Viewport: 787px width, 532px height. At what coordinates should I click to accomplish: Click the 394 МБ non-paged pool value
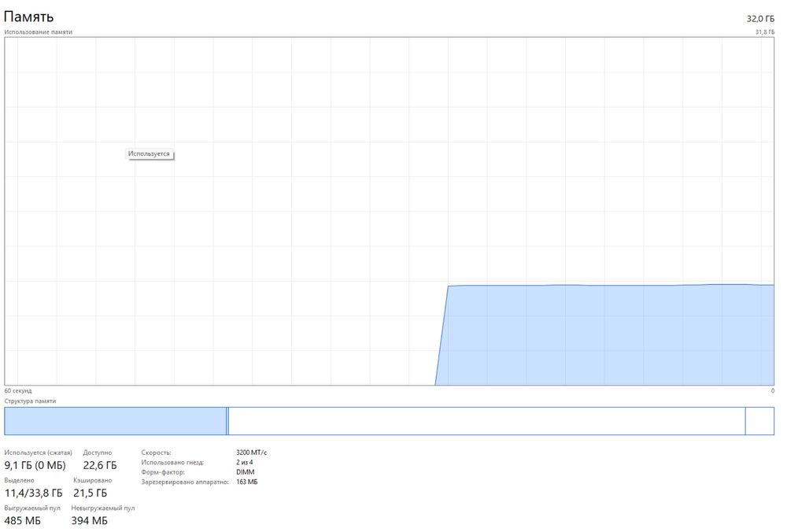(x=90, y=520)
